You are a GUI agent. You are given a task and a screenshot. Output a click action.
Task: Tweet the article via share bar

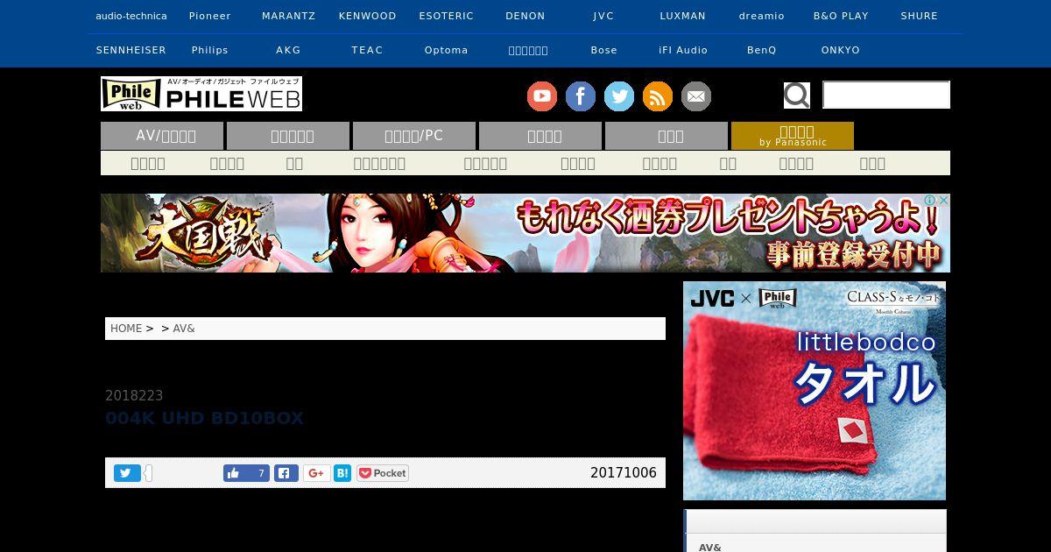[x=127, y=473]
